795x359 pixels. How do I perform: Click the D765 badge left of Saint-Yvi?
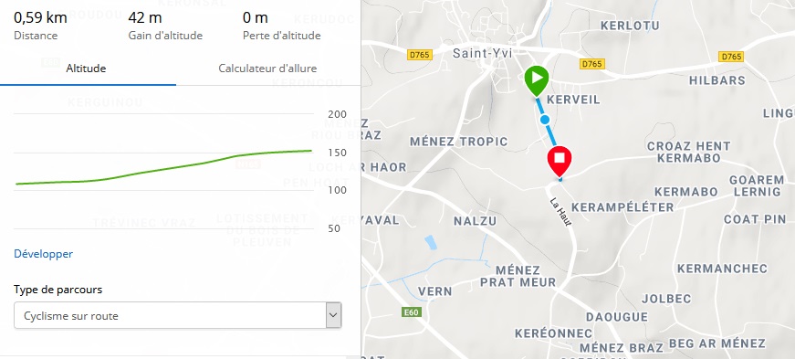click(420, 55)
